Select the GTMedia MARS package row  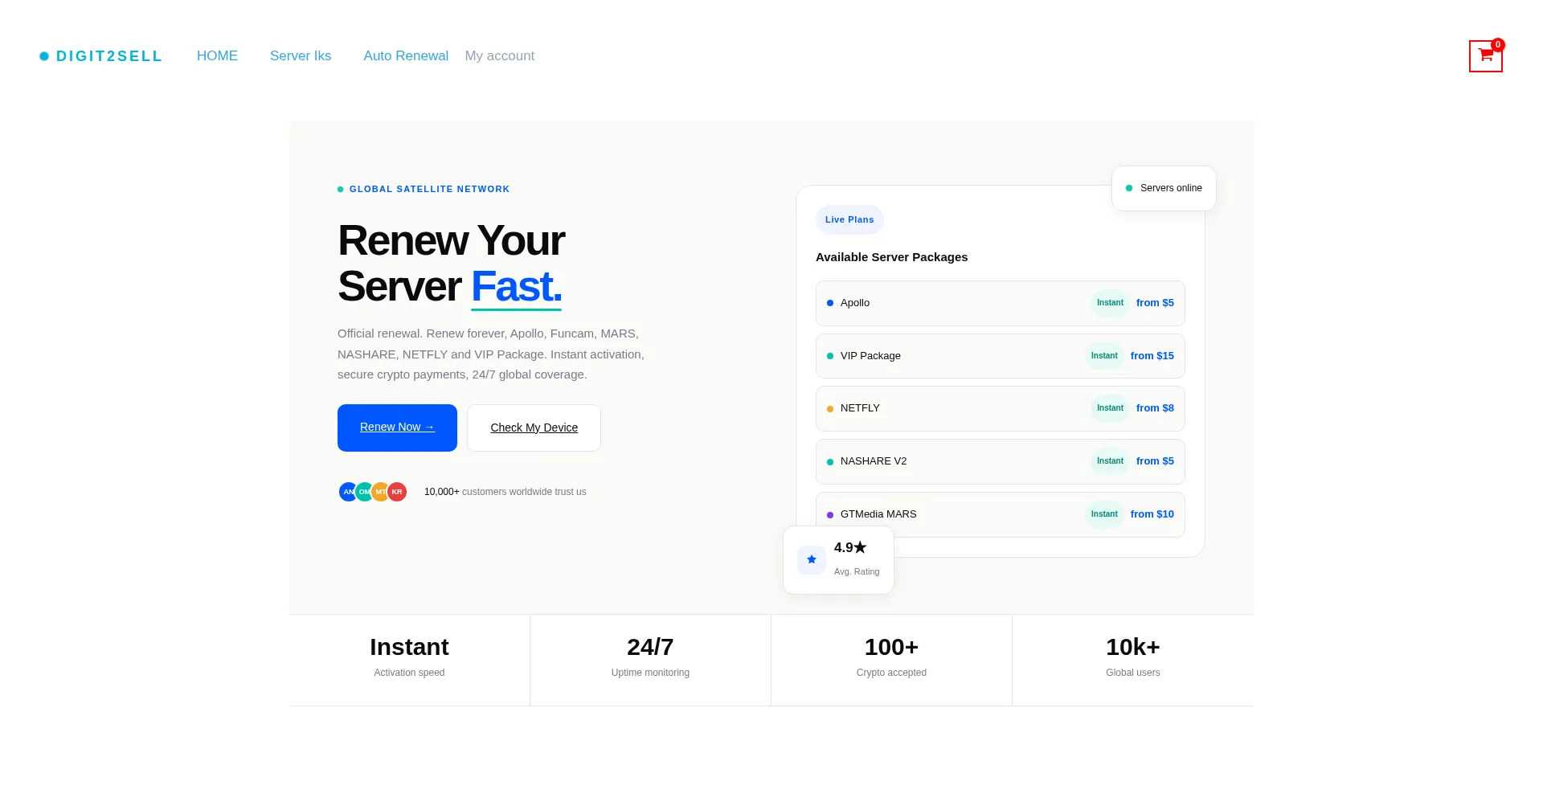(1000, 514)
